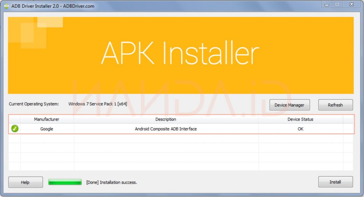
Task: Click the Windows 7 Service Pack 1 text
Action: (97, 104)
